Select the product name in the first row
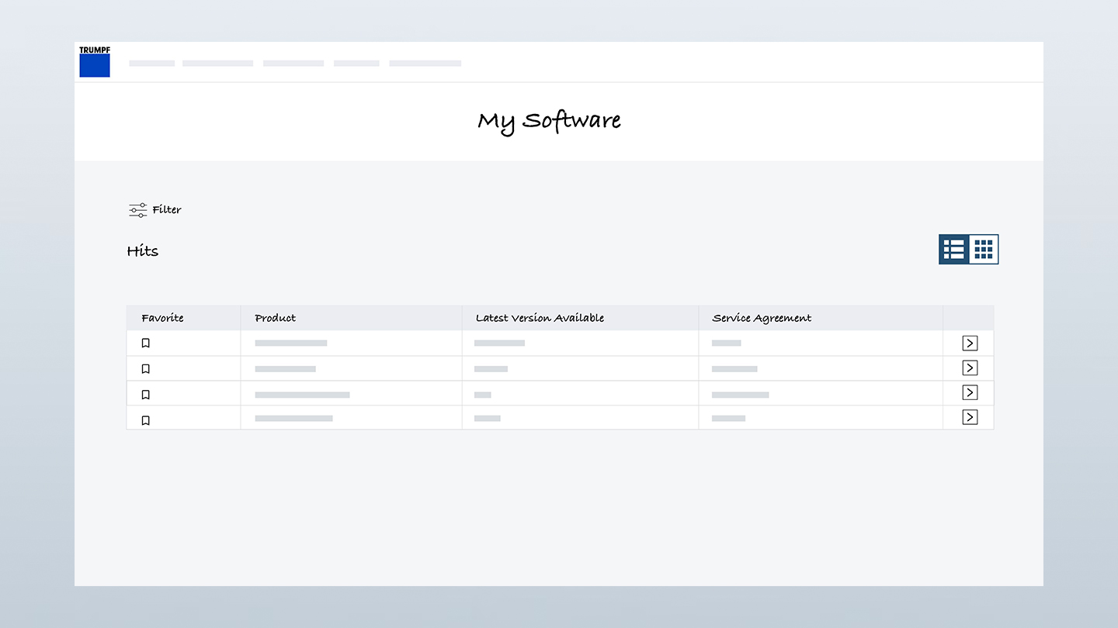This screenshot has width=1118, height=628. click(x=291, y=343)
